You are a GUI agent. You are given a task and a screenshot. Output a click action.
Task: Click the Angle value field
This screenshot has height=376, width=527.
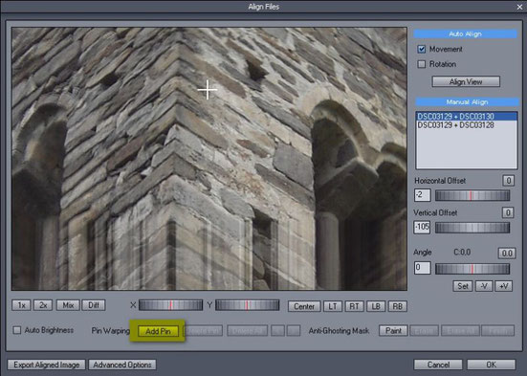422,268
